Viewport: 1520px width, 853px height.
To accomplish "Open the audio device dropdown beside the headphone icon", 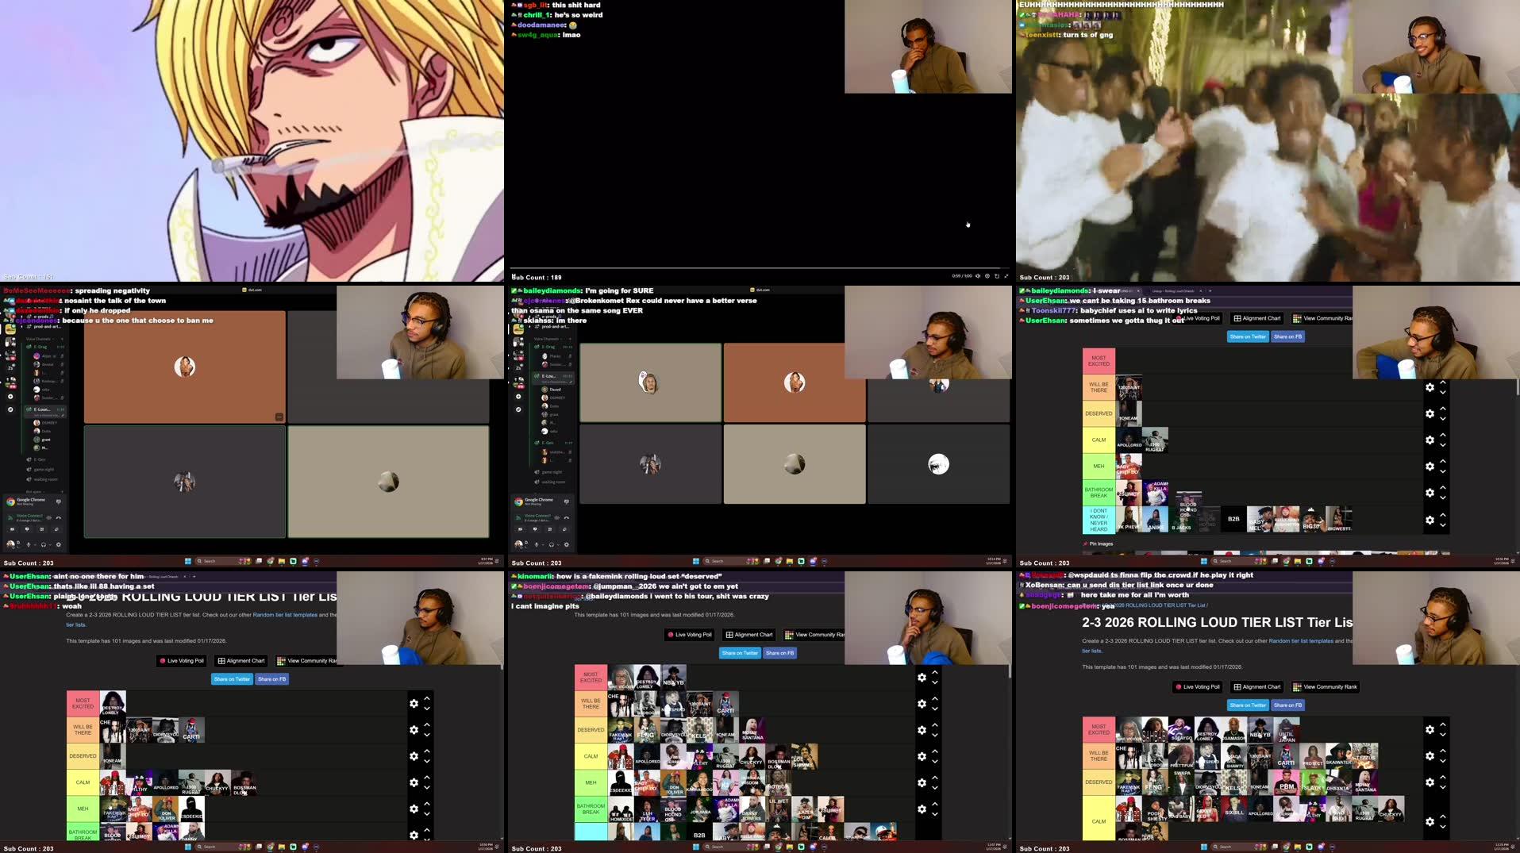I will click(x=50, y=545).
